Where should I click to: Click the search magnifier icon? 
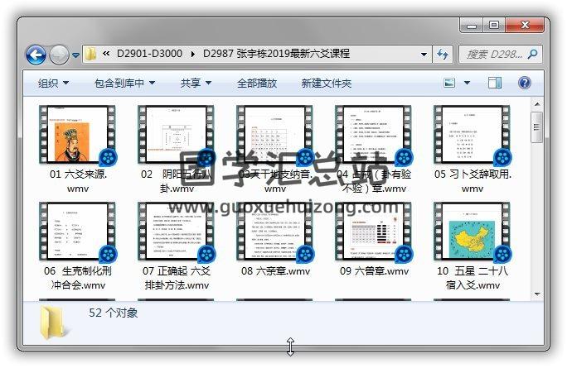tap(531, 54)
